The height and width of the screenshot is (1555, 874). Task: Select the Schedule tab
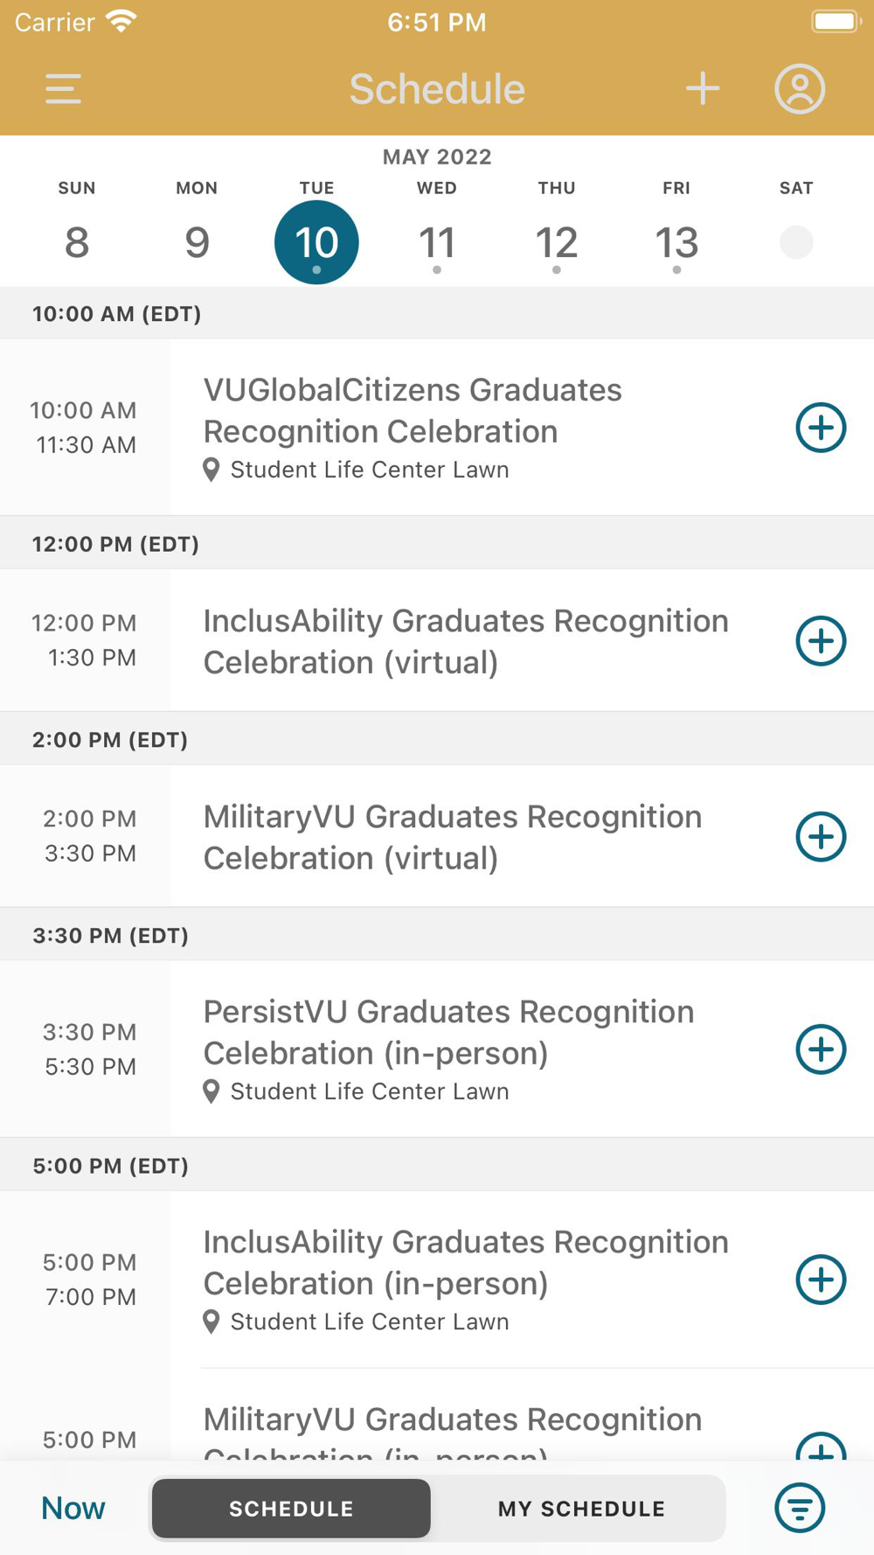[291, 1509]
